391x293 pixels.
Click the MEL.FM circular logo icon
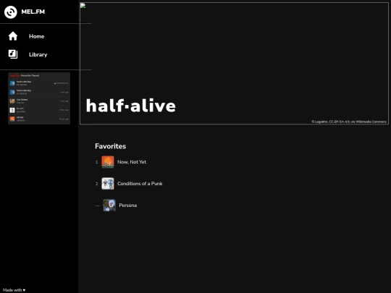(10, 12)
